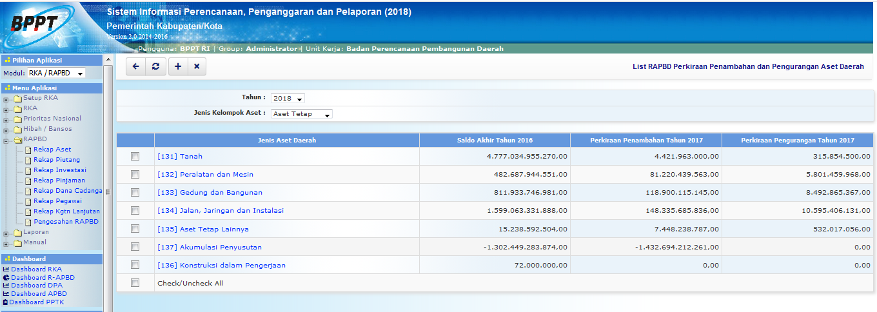
Task: Click the back arrow toolbar button
Action: (136, 66)
